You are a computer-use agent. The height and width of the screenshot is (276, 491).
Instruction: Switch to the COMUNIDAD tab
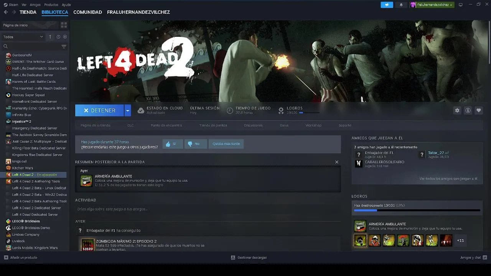(x=87, y=12)
